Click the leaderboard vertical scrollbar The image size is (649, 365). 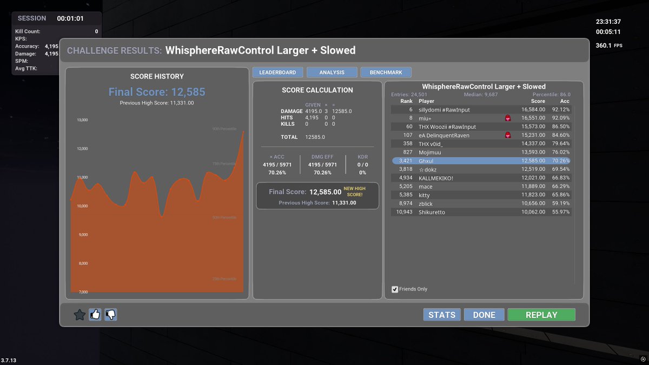[x=575, y=195]
